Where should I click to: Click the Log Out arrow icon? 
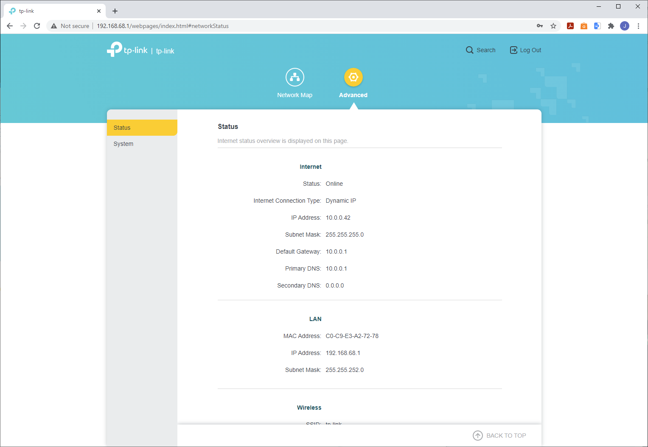point(513,50)
